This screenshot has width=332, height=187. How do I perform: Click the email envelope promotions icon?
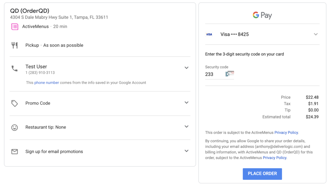coord(15,151)
